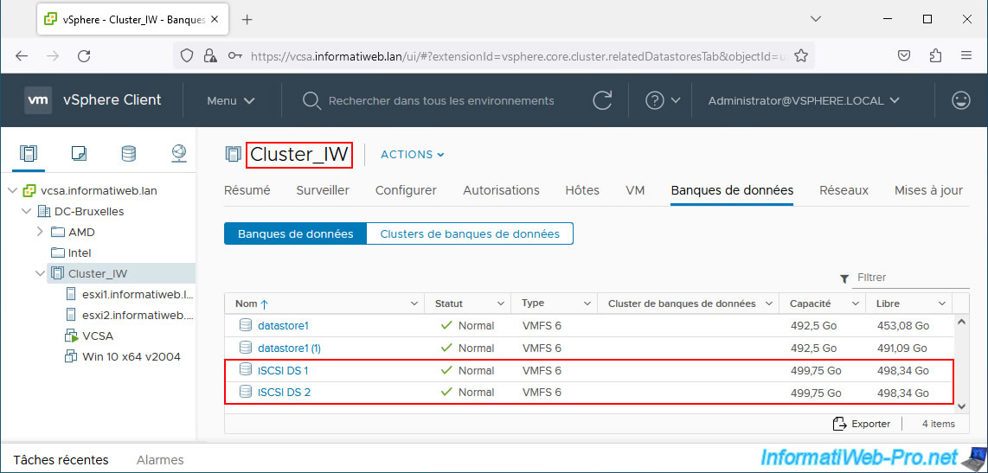
Task: Click the Filtrer filter input field
Action: [x=910, y=278]
